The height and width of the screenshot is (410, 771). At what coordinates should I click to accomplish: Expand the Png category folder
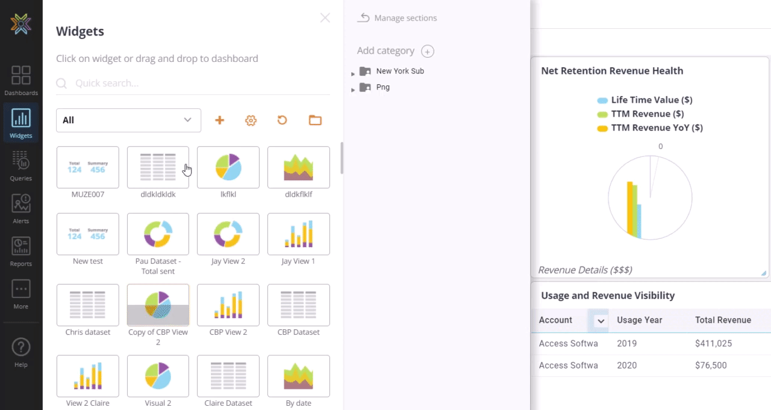pyautogui.click(x=353, y=90)
